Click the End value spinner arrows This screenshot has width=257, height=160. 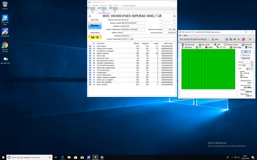click(251, 65)
